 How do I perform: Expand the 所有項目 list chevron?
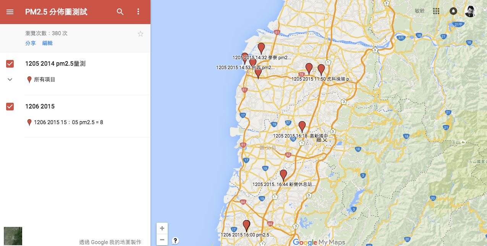coord(10,79)
